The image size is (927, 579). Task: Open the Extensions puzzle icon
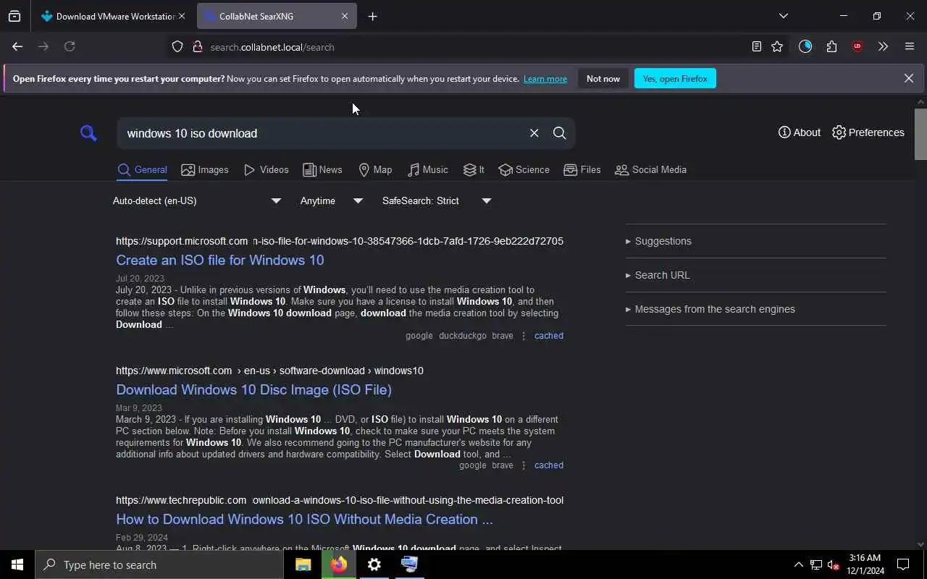pos(831,46)
